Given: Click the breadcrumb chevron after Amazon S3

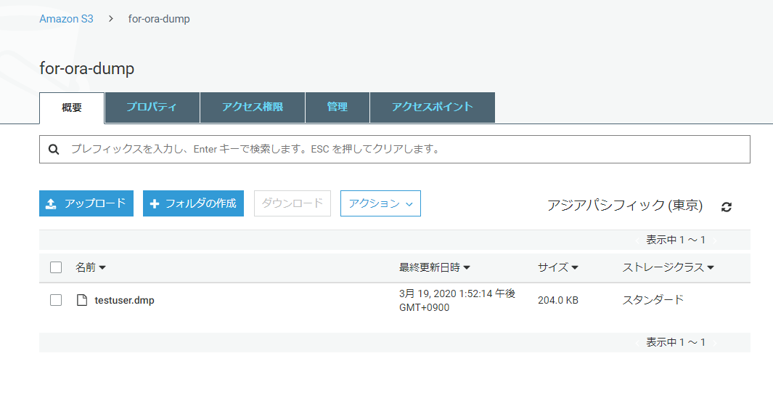Looking at the screenshot, I should coord(111,19).
